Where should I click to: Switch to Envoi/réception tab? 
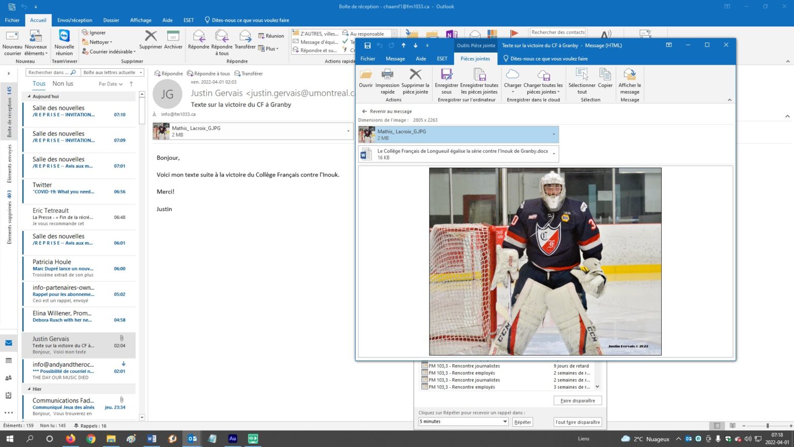[74, 20]
